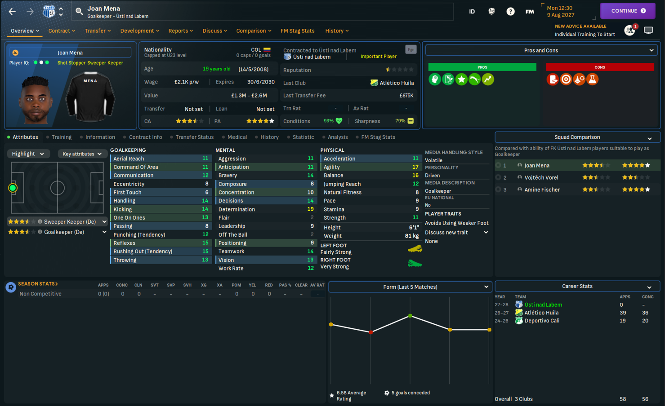Click the green star pro icon
Viewport: 665px width, 406px height.
pos(461,79)
